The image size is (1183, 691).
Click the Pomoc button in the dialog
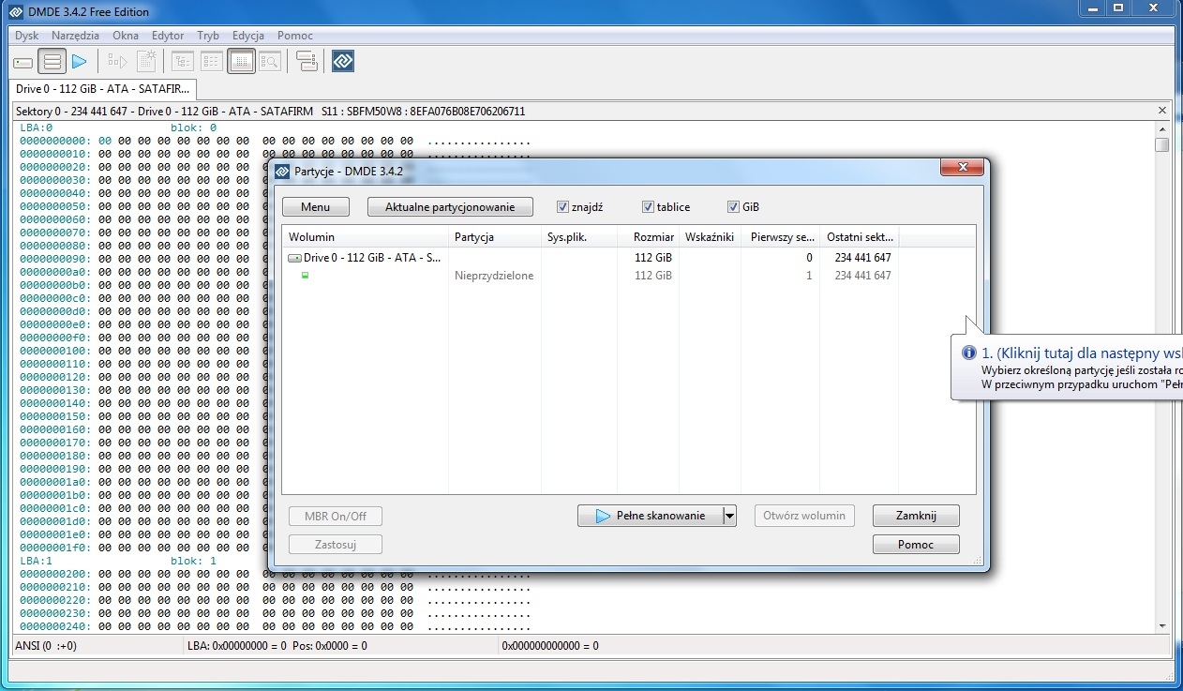pyautogui.click(x=916, y=545)
